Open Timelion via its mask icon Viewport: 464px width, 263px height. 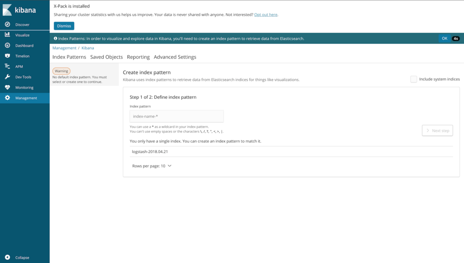coord(7,56)
